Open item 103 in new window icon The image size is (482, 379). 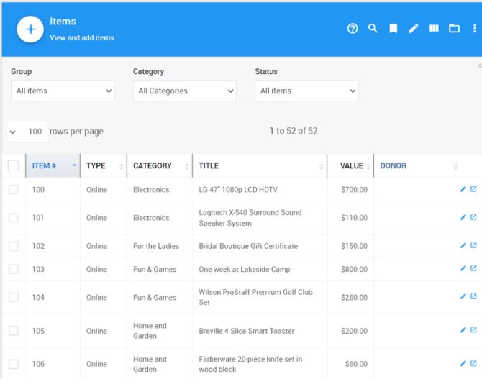click(x=473, y=268)
